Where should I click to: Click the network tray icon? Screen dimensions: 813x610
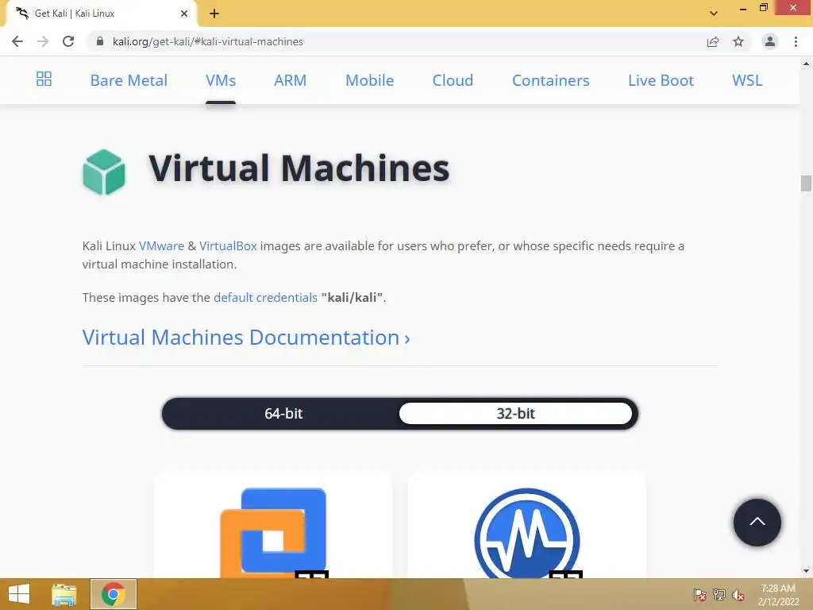pyautogui.click(x=719, y=595)
